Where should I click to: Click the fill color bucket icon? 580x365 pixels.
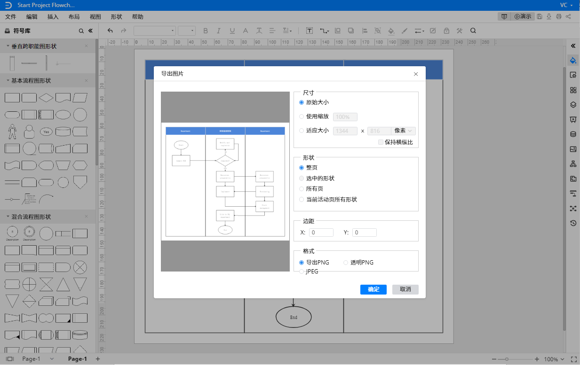(x=391, y=31)
